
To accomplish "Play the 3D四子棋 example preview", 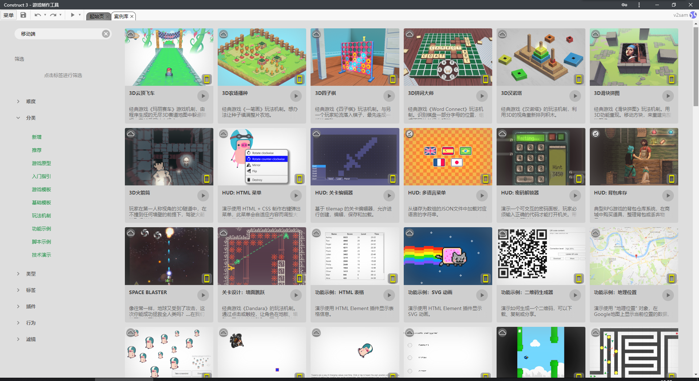I will tap(389, 96).
